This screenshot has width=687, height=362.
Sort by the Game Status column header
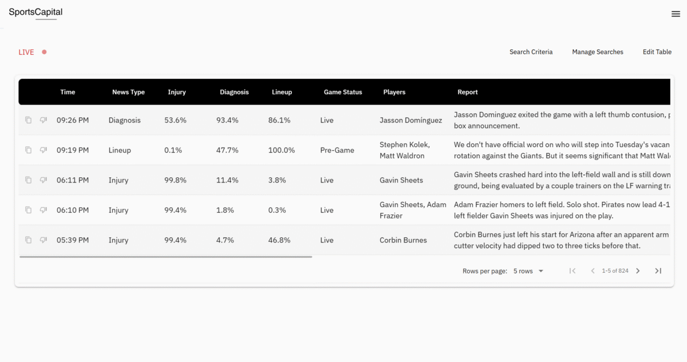pyautogui.click(x=343, y=92)
